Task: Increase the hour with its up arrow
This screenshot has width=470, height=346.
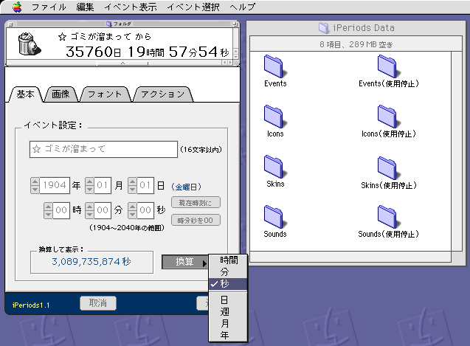Action: pyautogui.click(x=48, y=207)
